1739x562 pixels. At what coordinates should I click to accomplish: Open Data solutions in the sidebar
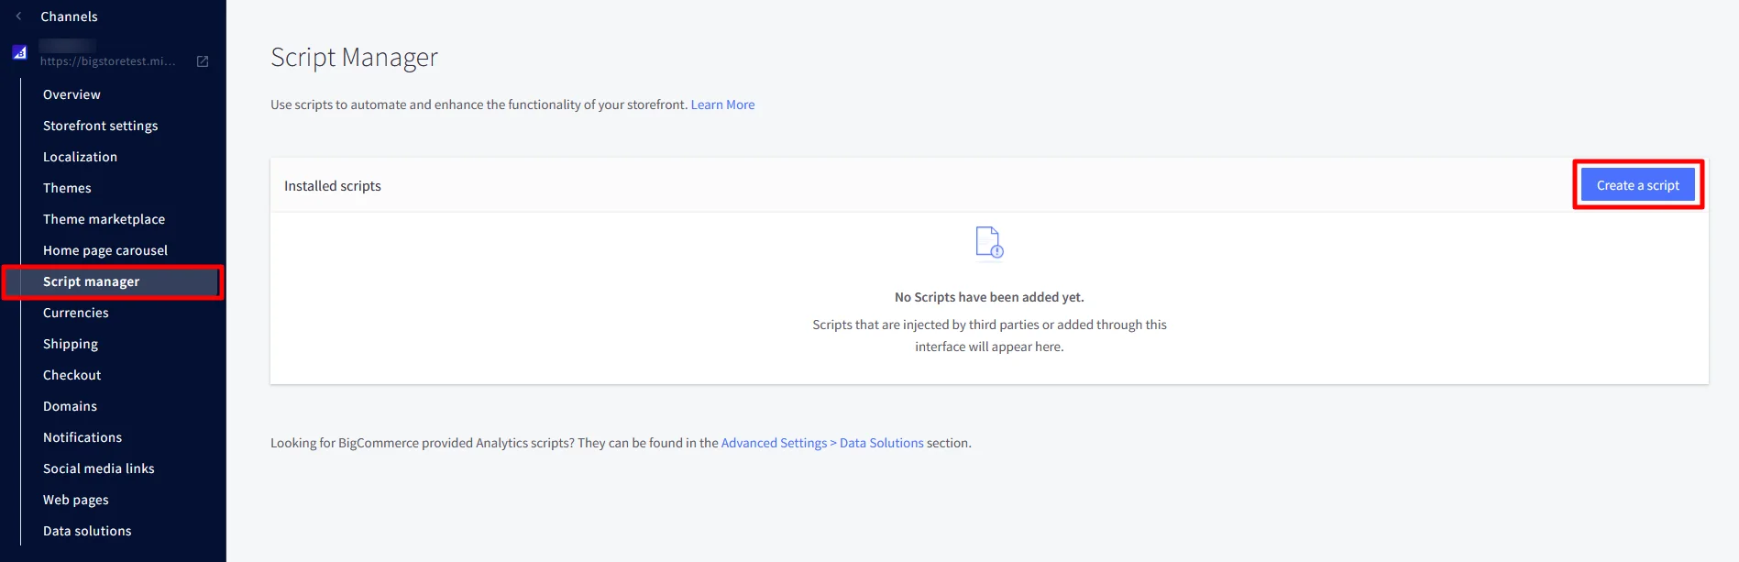(x=87, y=531)
